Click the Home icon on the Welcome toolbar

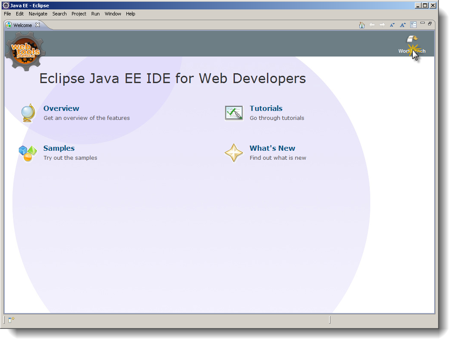[362, 25]
